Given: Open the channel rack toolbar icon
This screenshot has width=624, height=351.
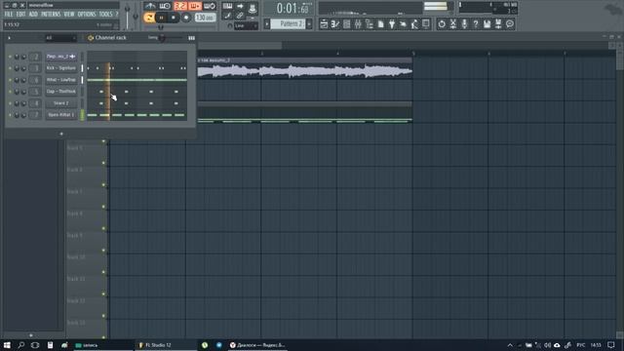Looking at the screenshot, I should (347, 24).
